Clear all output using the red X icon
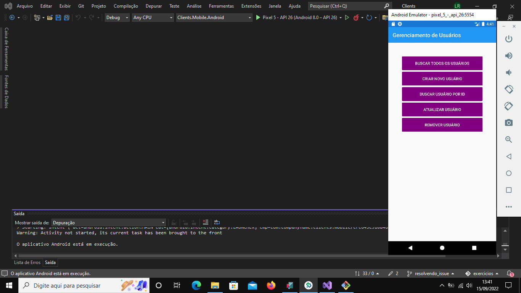The width and height of the screenshot is (521, 293). pyautogui.click(x=206, y=222)
